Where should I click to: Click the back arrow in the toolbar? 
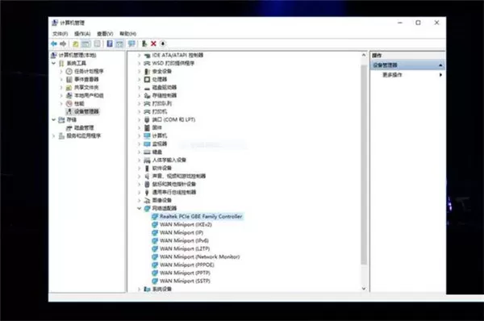(x=54, y=44)
